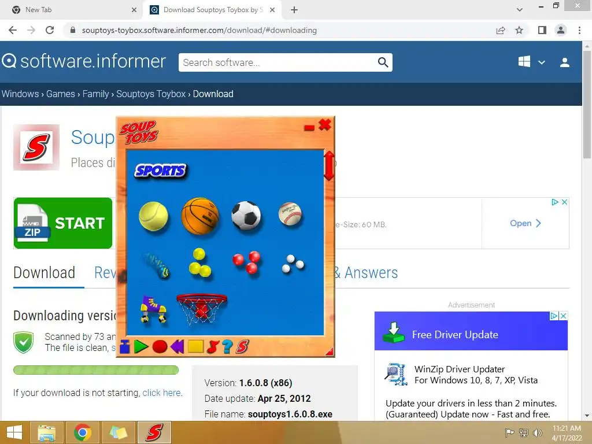Open the Windows Start button
The width and height of the screenshot is (592, 444).
(14, 432)
